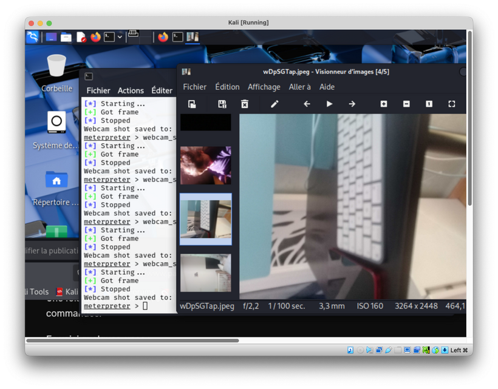Zoom out of the photo

point(407,104)
